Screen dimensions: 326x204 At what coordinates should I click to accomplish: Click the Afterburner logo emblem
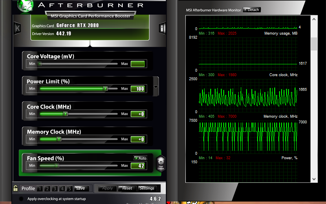(x=25, y=6)
